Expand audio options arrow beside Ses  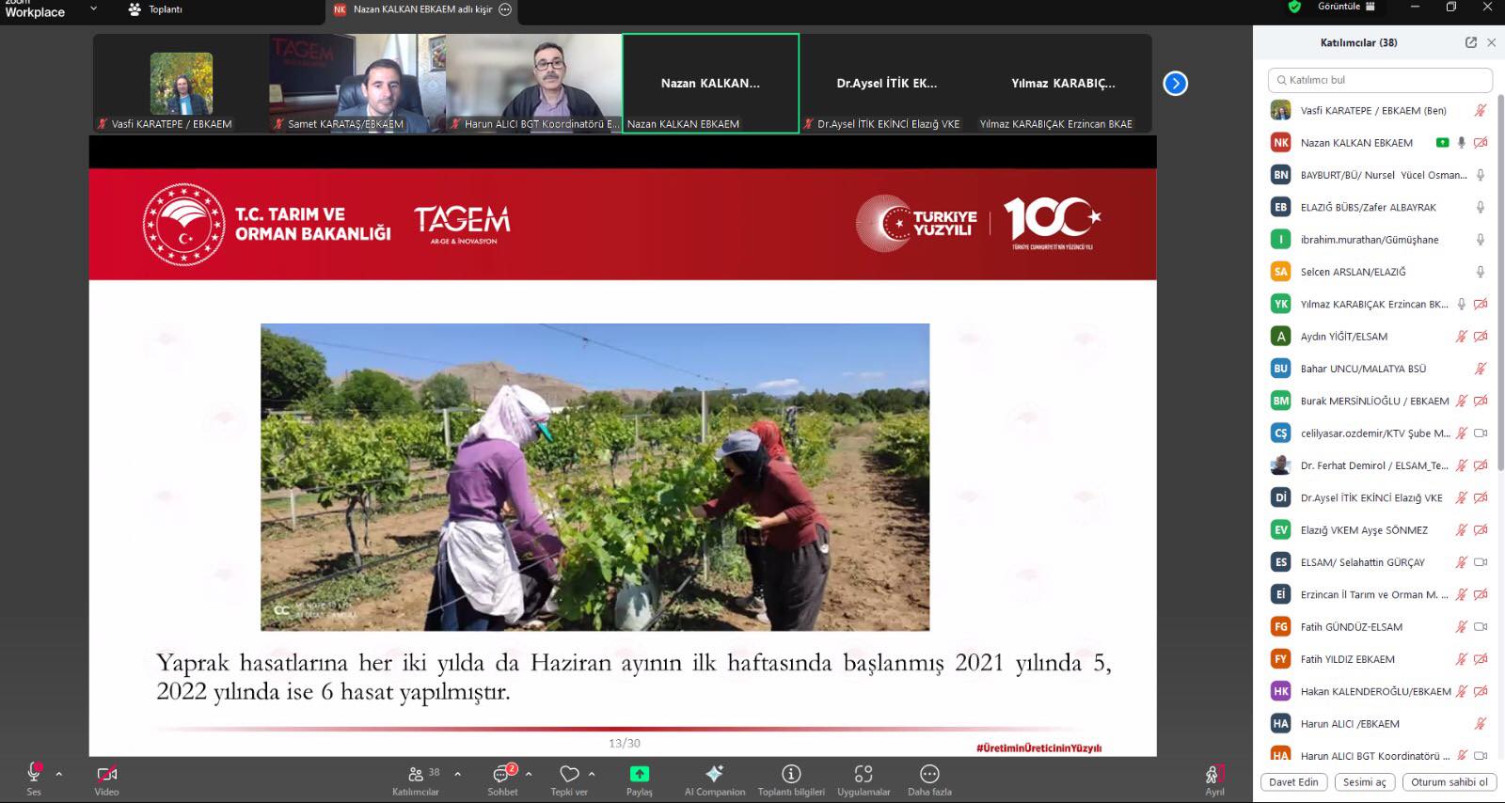(x=58, y=774)
